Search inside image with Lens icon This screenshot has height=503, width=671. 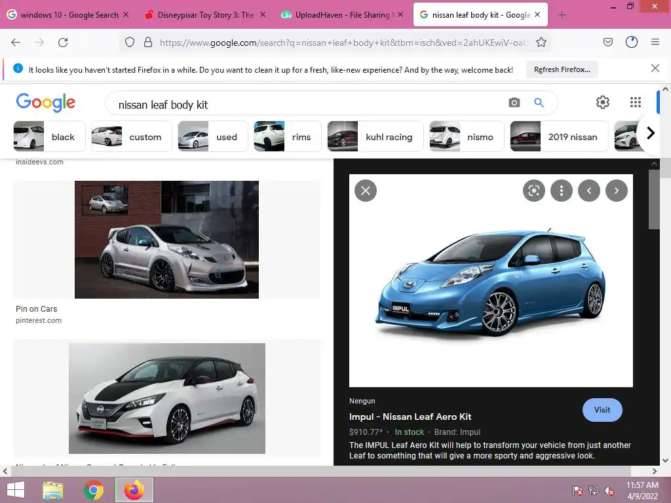tap(533, 191)
